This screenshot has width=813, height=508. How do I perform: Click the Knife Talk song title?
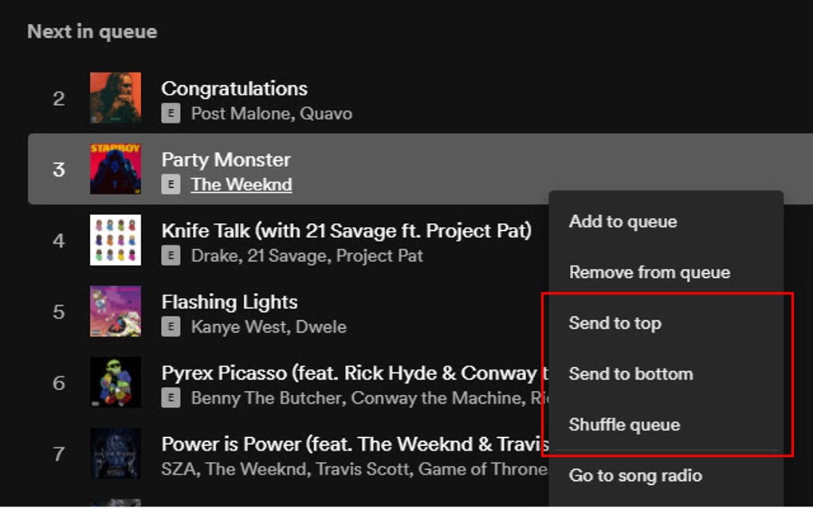point(347,231)
